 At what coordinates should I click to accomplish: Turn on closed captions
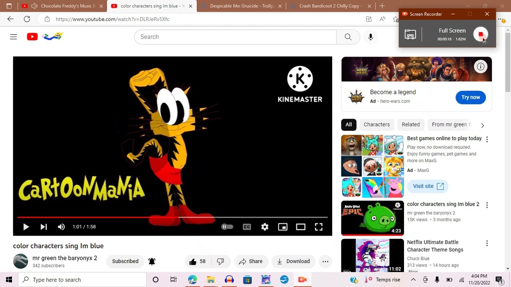247,227
